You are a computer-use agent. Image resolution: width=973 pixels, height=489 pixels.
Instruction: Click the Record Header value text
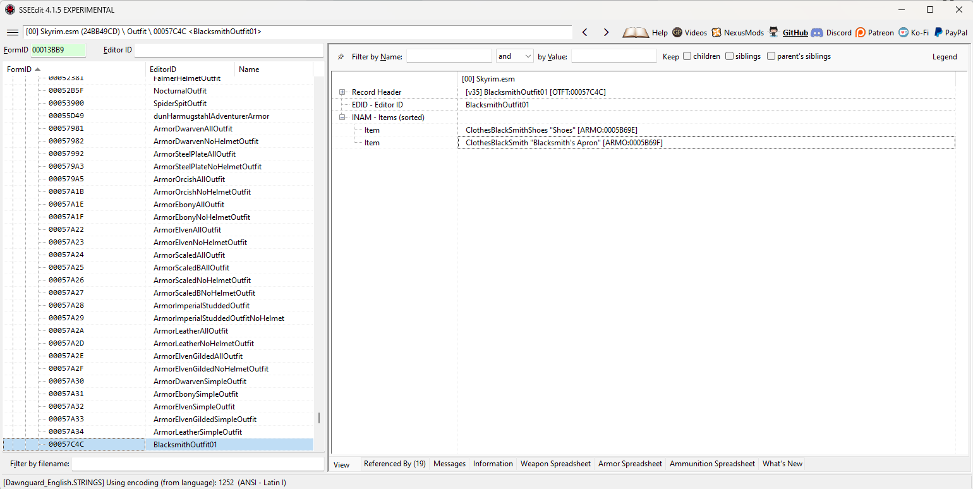536,92
